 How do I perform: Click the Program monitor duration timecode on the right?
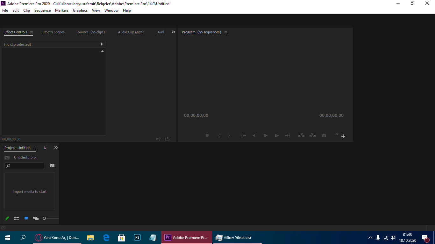click(332, 115)
